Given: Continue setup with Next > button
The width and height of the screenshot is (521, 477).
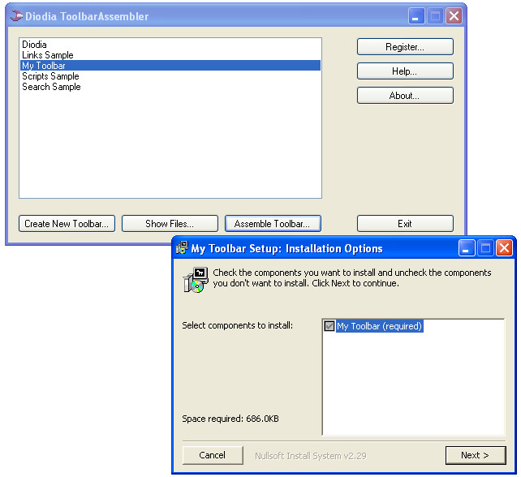Looking at the screenshot, I should pyautogui.click(x=476, y=455).
